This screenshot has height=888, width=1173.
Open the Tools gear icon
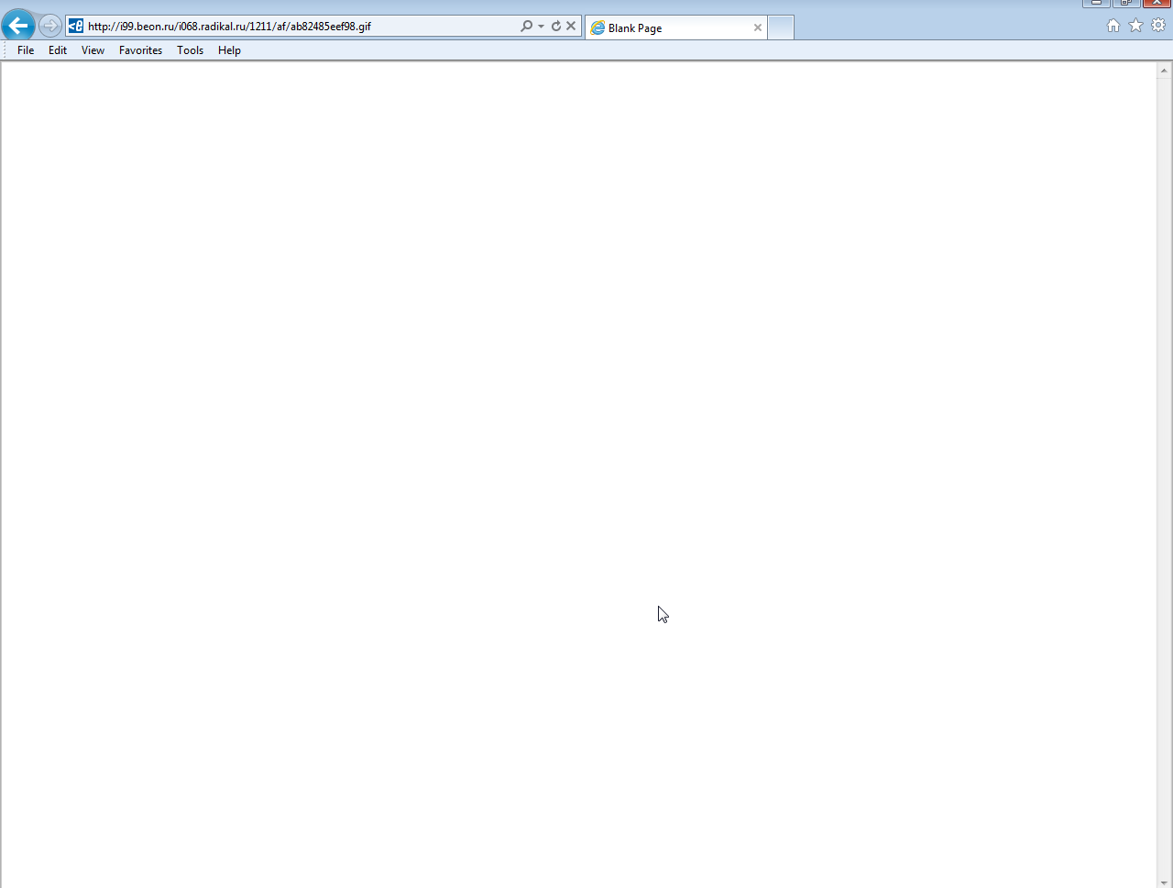tap(1158, 26)
